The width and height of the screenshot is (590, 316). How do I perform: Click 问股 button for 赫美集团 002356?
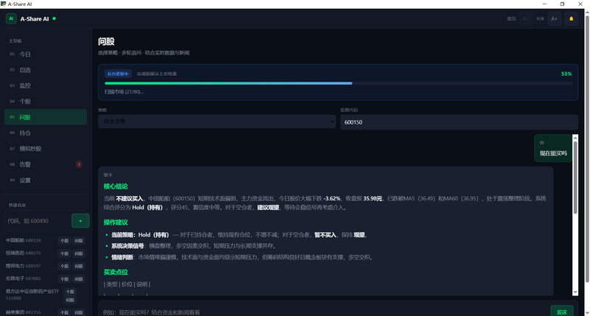79,312
